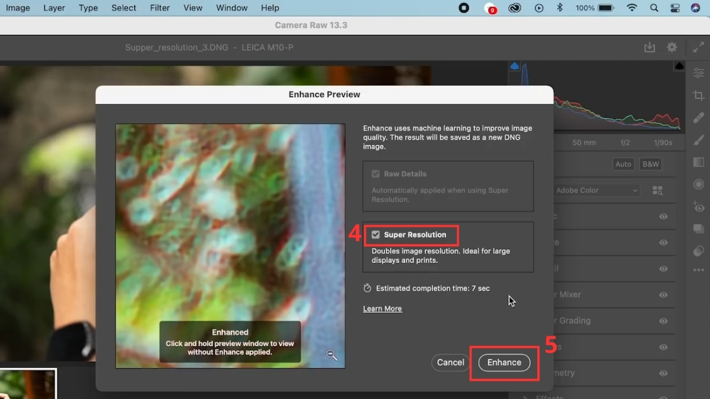
Task: Toggle eye icon of panel just below Grading
Action: [x=663, y=347]
